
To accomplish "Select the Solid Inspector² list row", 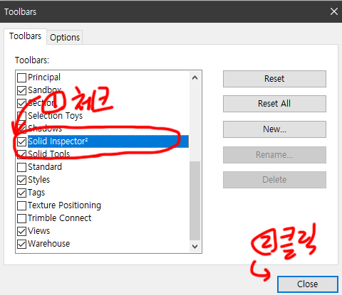I will 108,141.
